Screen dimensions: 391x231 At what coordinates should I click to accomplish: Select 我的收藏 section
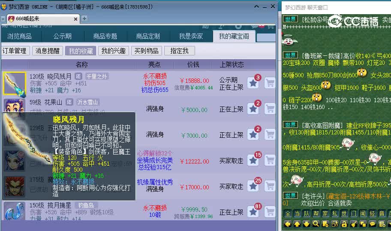pyautogui.click(x=81, y=51)
